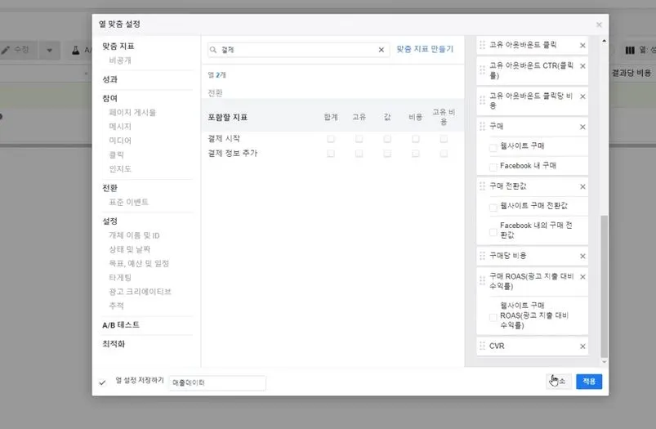Check Facebook 내 구매 option

click(493, 167)
